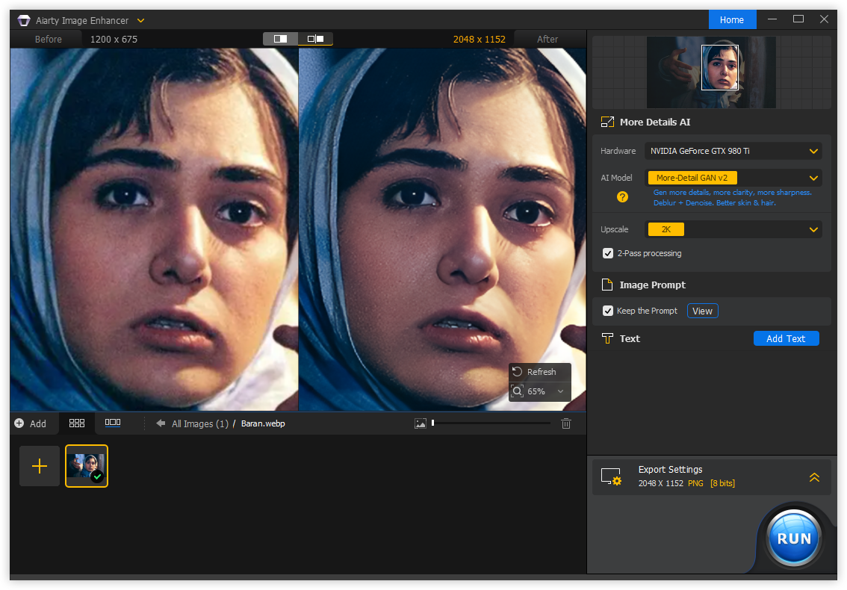Screen dimensions: 847x590
Task: Click the PNG export format text
Action: click(695, 483)
